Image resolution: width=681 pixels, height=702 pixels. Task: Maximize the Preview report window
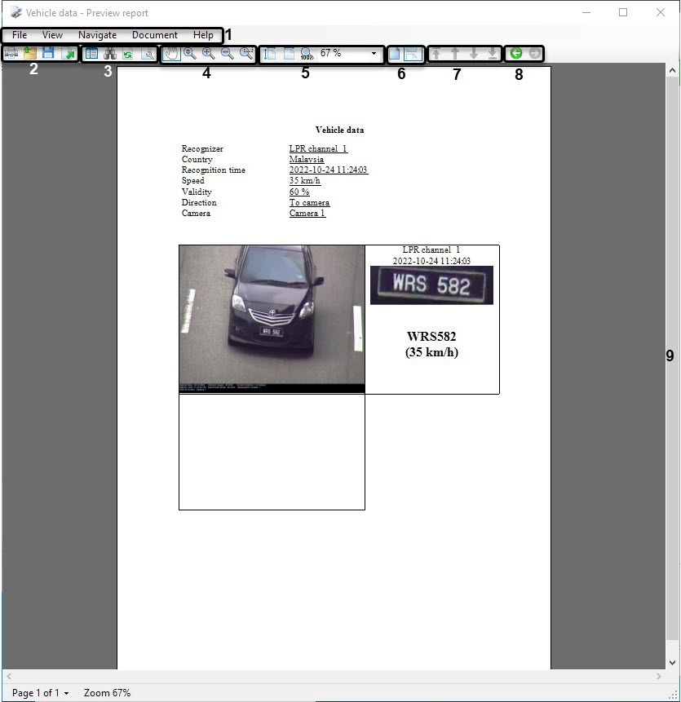(x=623, y=12)
